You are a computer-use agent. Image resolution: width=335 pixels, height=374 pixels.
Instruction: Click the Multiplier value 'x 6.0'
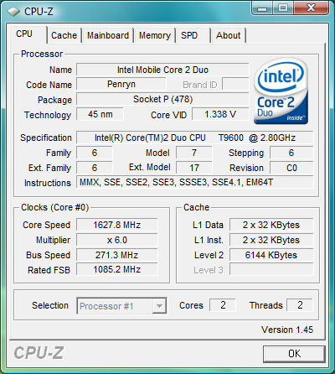117,240
